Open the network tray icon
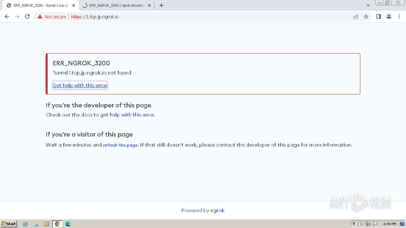The image size is (406, 228). point(368,224)
